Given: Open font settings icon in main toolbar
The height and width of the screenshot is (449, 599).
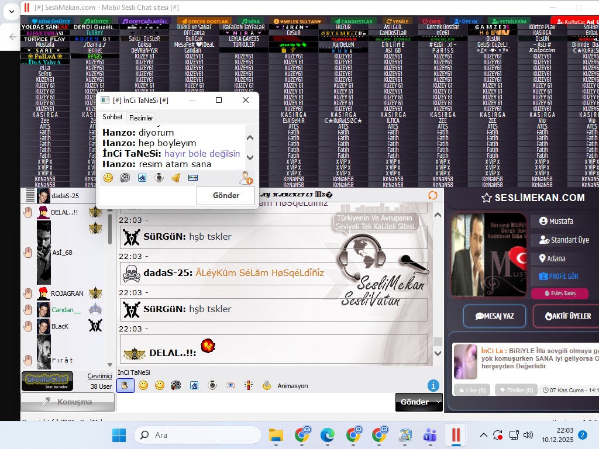Looking at the screenshot, I should tap(194, 386).
